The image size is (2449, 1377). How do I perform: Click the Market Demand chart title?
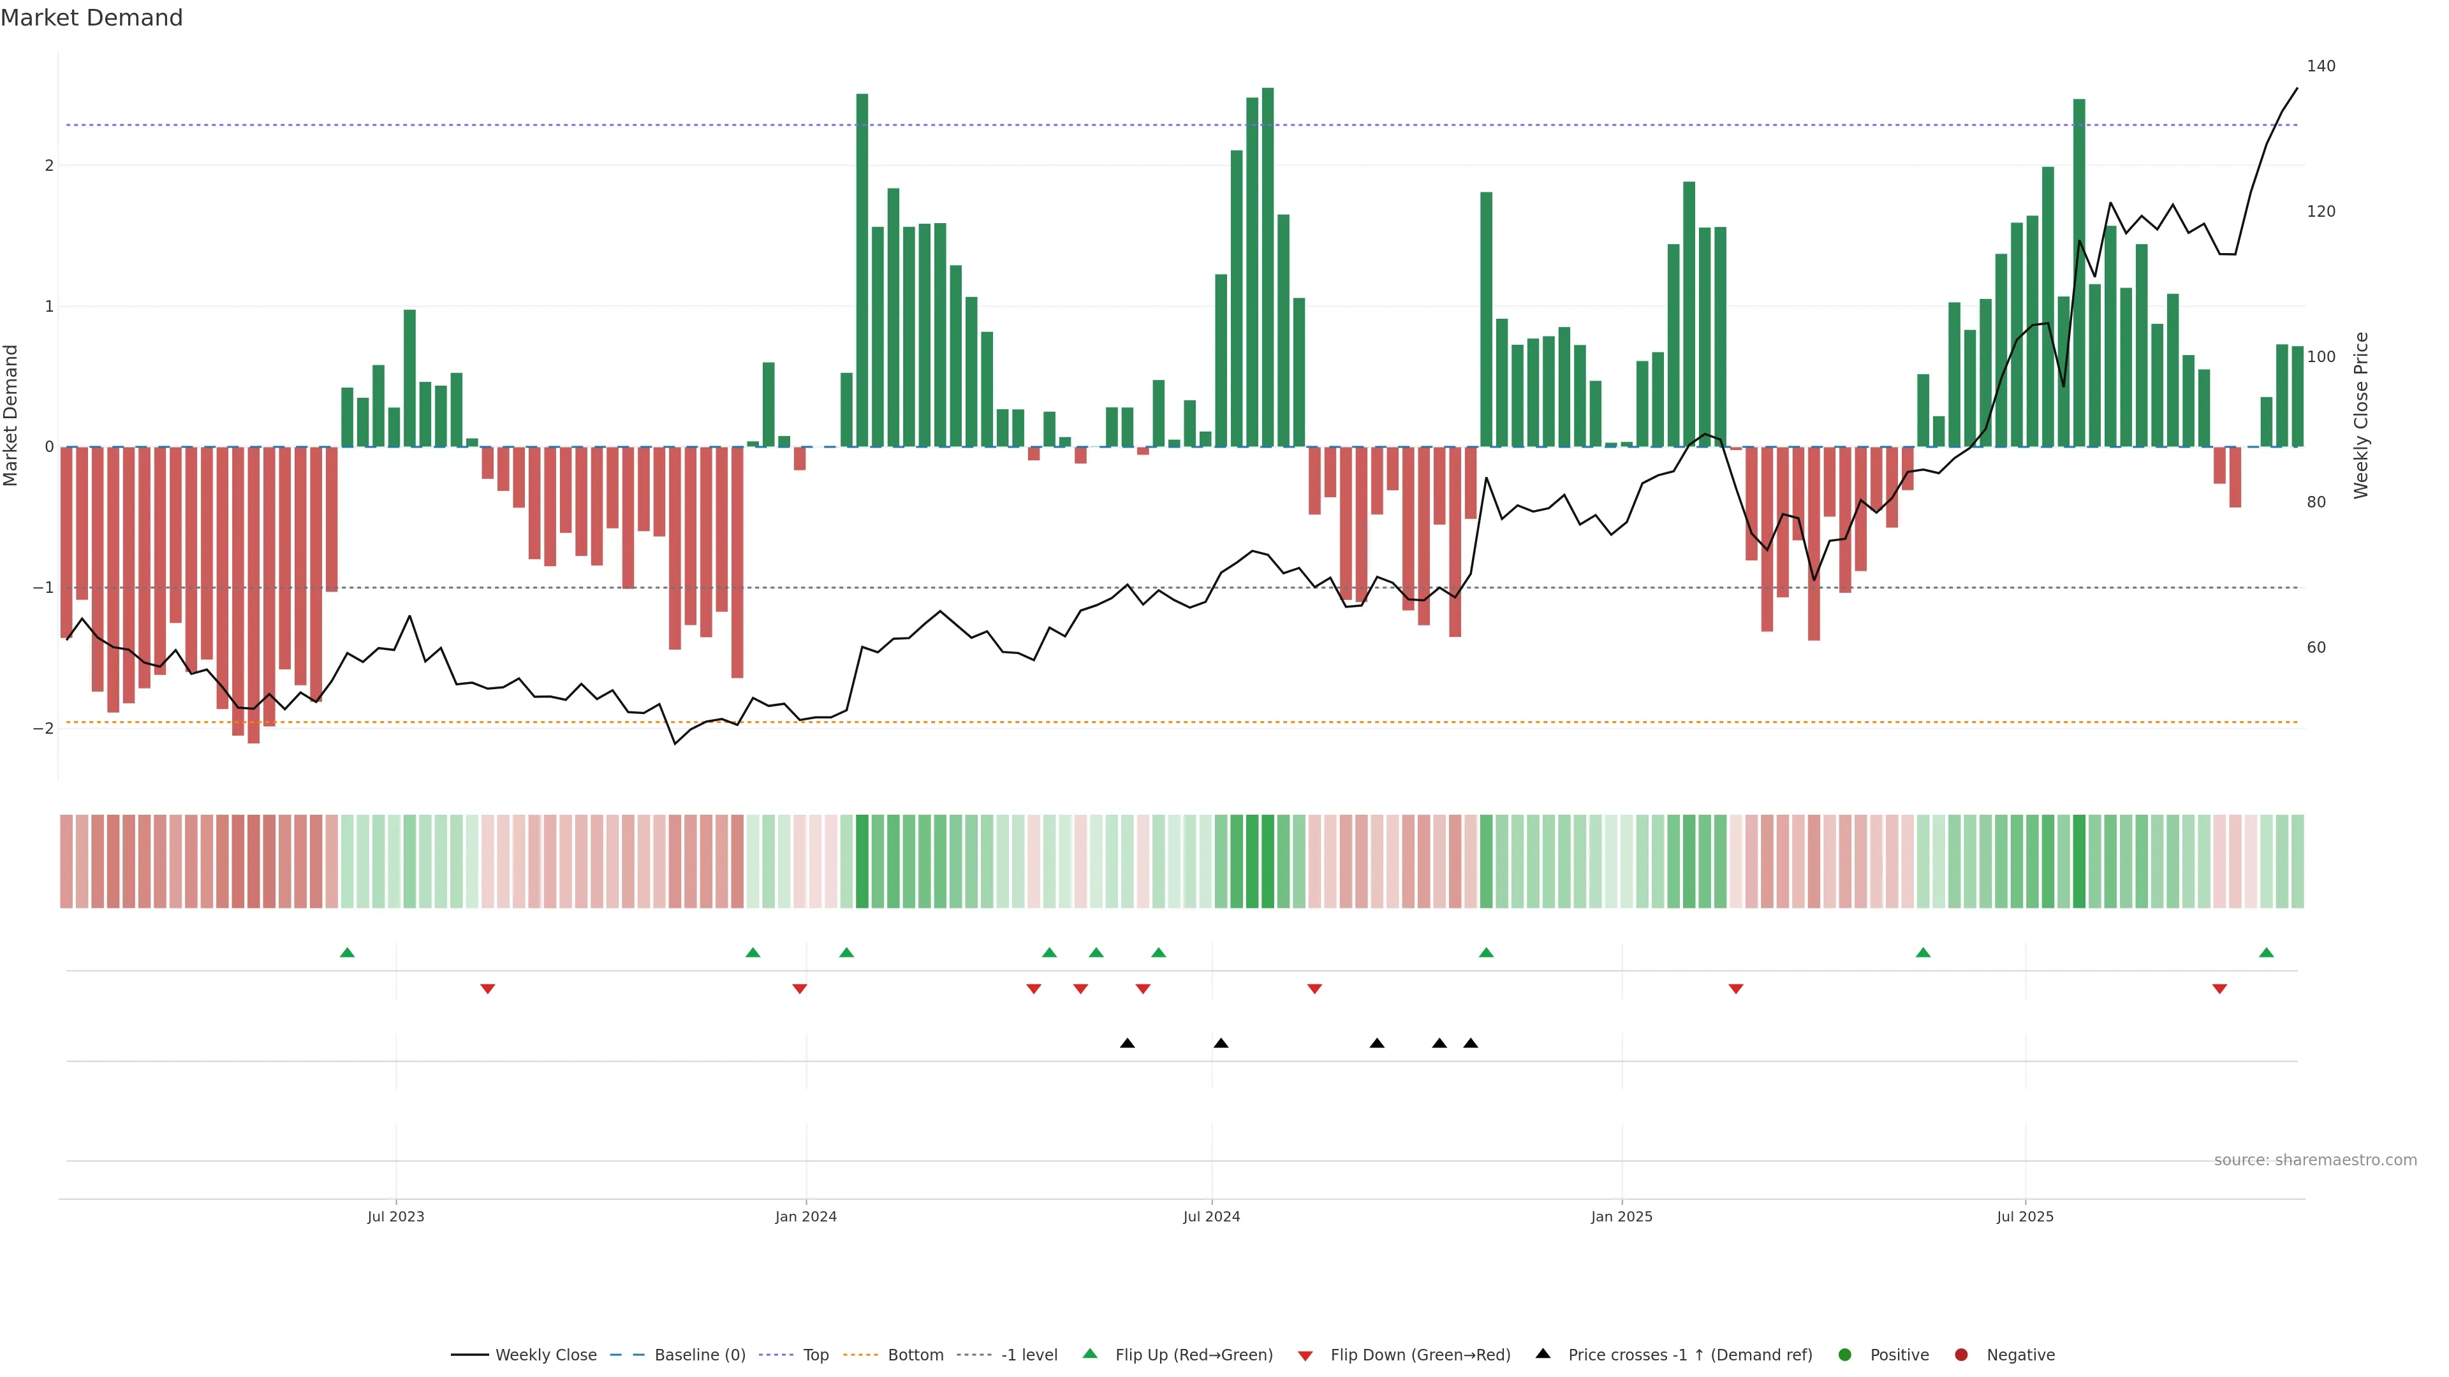click(x=91, y=18)
